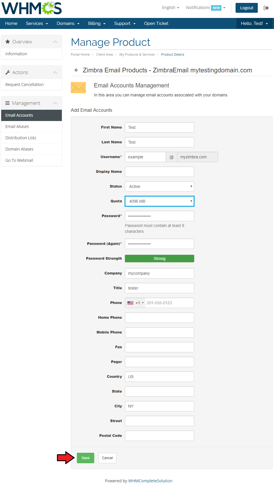Screen dimensions: 274x491
Task: Open Information in the sidebar
Action: 32,54
